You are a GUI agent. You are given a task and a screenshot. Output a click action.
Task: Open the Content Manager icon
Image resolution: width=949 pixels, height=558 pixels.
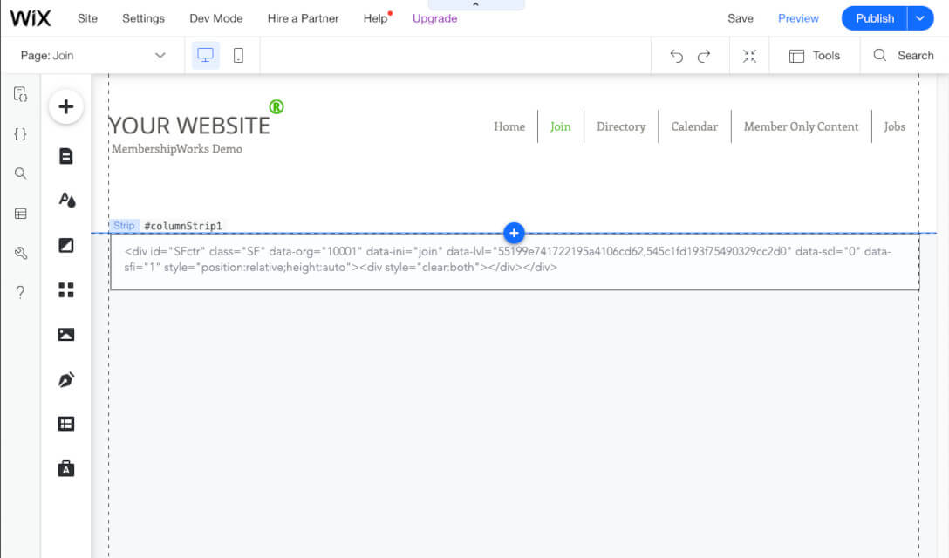[20, 212]
